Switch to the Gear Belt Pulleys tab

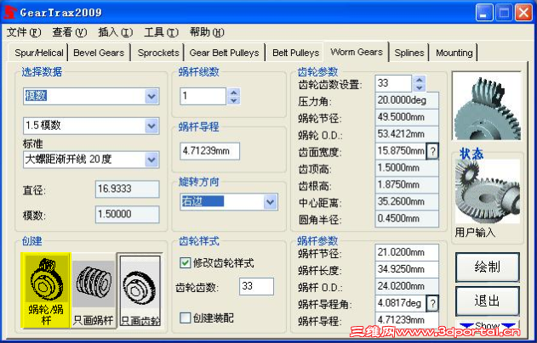(224, 53)
